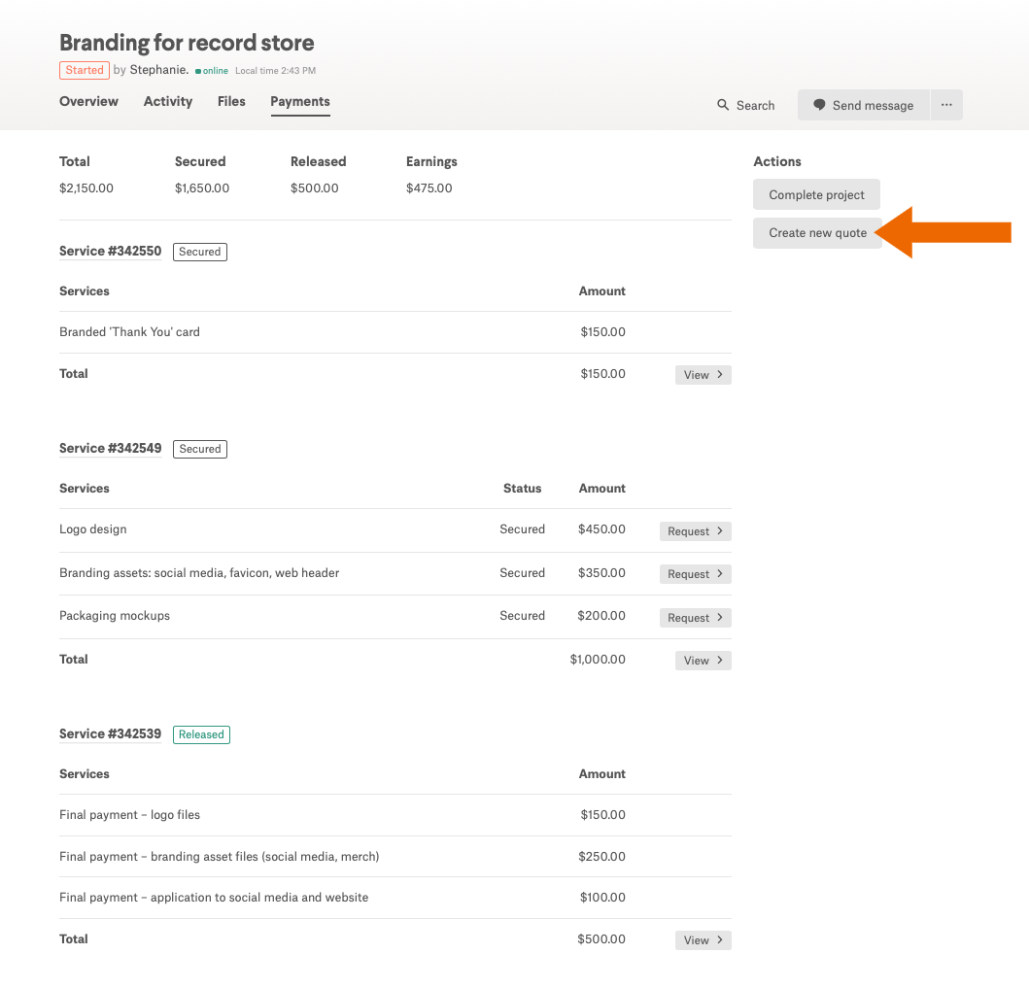
Task: Switch to the Overview tab
Action: 88,101
